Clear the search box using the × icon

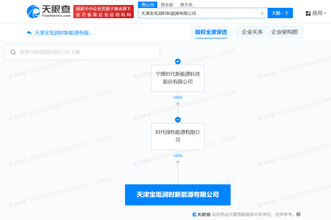(262, 13)
